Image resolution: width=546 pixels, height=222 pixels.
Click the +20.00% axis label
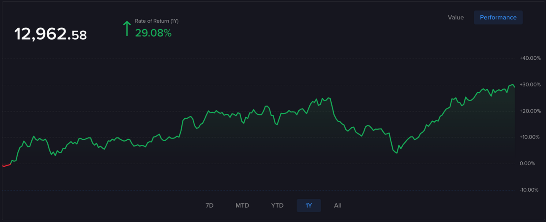click(530, 111)
